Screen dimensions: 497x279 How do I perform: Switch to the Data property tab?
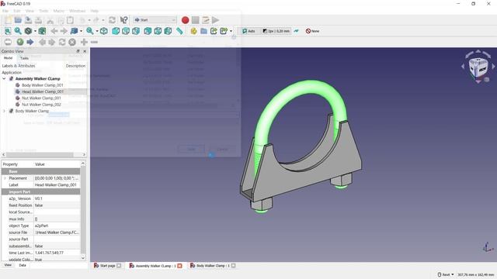point(23,265)
